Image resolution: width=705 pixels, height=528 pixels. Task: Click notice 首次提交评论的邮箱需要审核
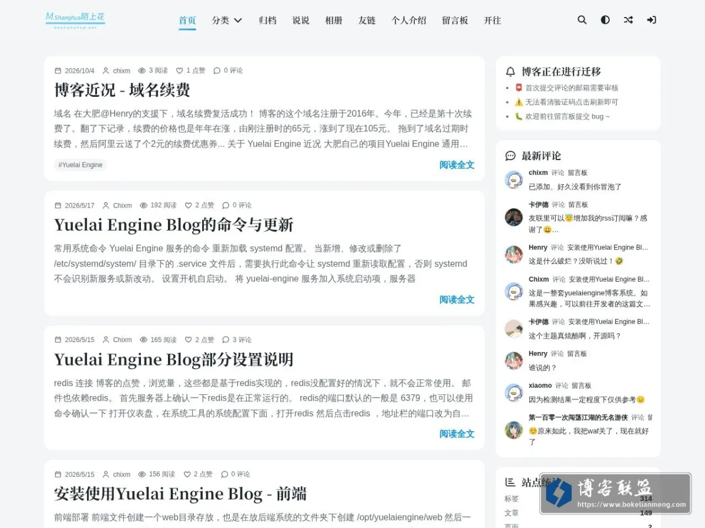(566, 88)
